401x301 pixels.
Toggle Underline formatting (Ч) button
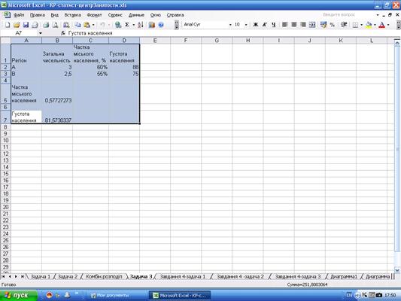click(x=274, y=25)
